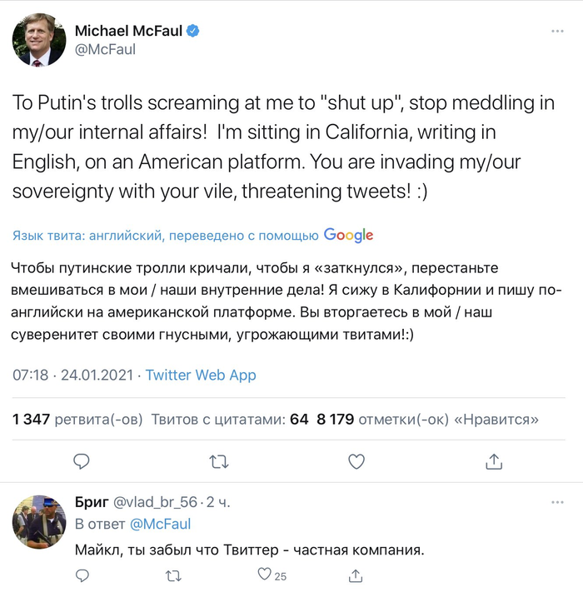Reply to Бриг's comment
The width and height of the screenshot is (583, 592).
tap(82, 575)
